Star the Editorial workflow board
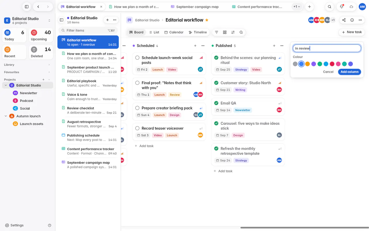The image size is (369, 231). (x=207, y=20)
